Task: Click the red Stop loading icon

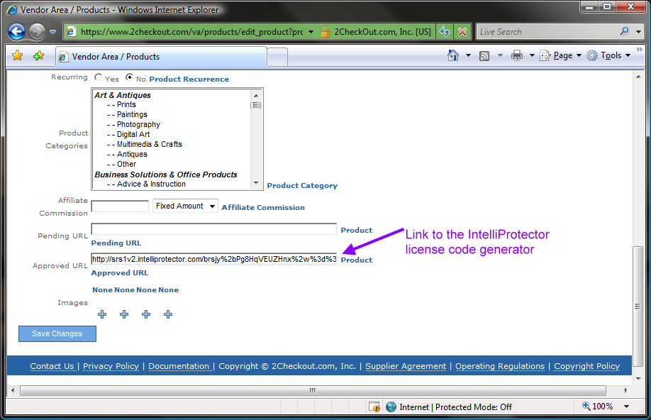Action: (x=462, y=32)
